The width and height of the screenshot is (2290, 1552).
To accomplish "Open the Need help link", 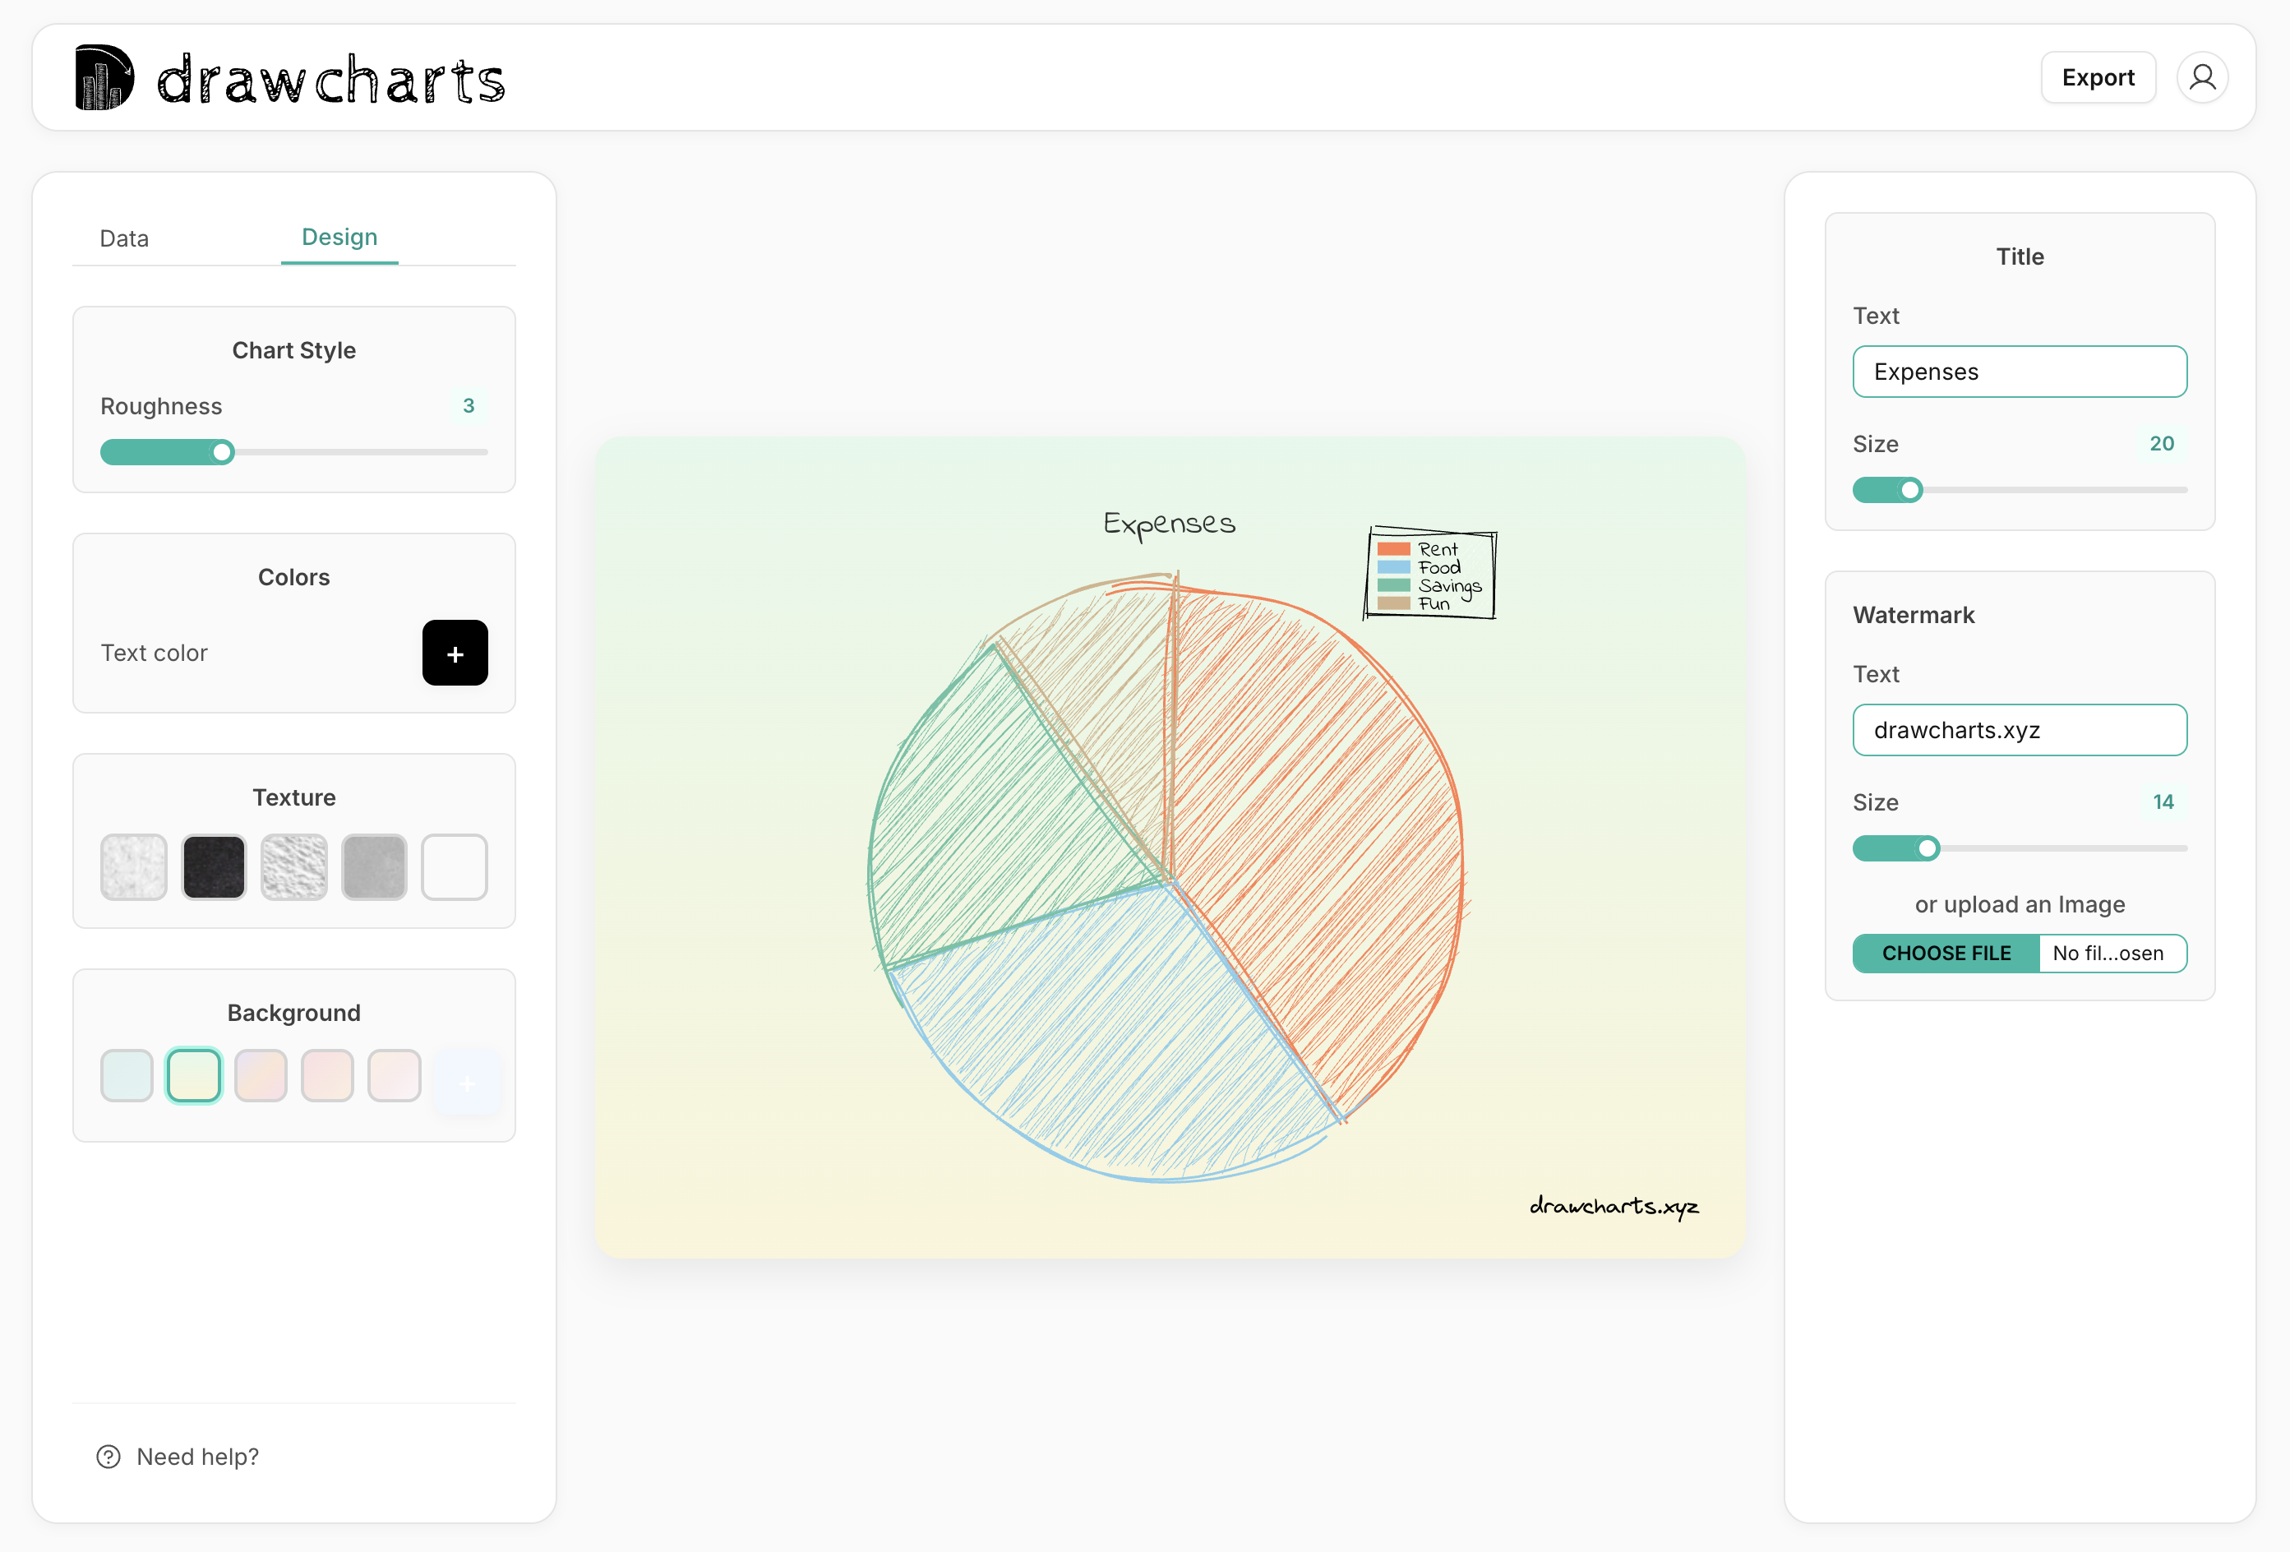I will coord(197,1457).
